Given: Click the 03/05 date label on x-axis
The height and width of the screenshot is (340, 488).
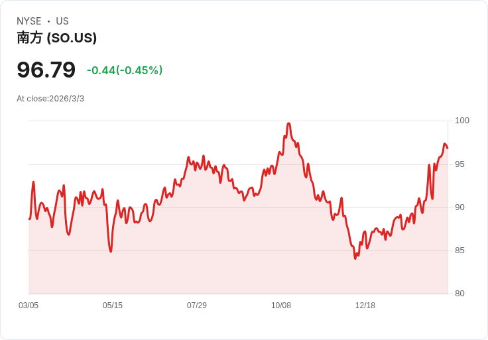Looking at the screenshot, I should pos(29,306).
